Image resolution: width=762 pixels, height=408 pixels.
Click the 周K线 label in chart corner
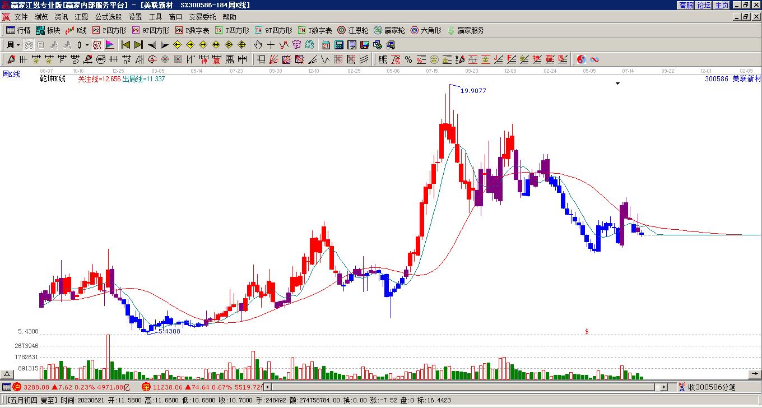pos(11,74)
